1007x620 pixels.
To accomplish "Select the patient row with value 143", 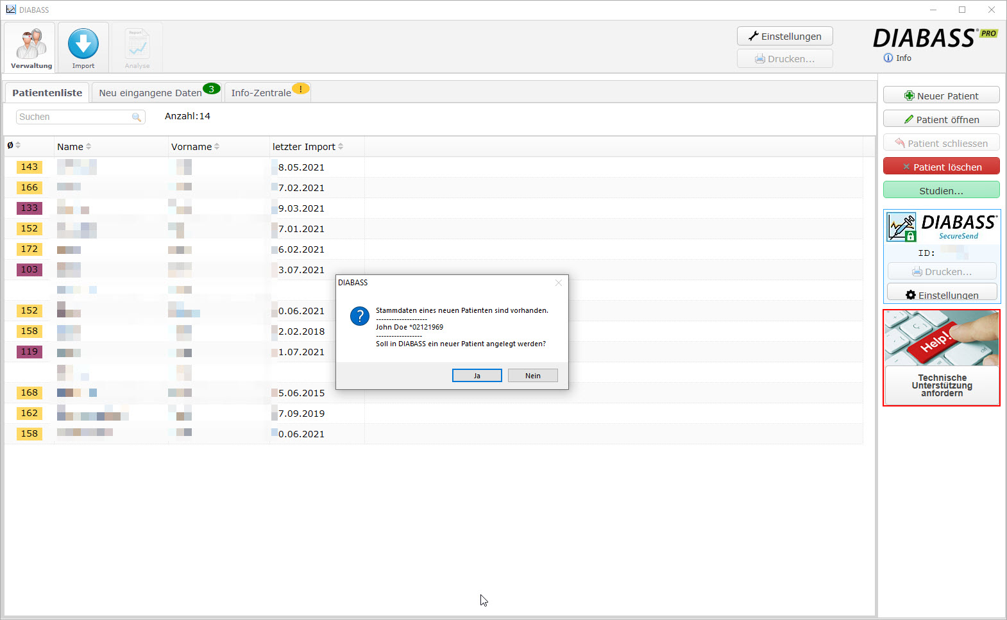I will coord(434,167).
